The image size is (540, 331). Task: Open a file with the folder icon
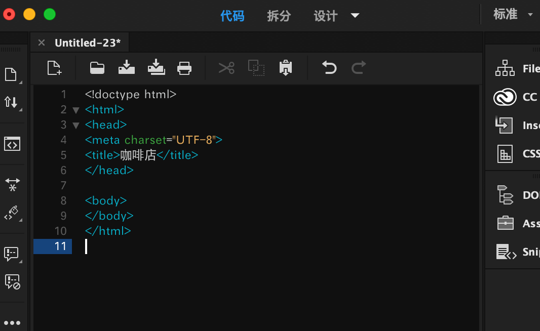click(x=97, y=68)
